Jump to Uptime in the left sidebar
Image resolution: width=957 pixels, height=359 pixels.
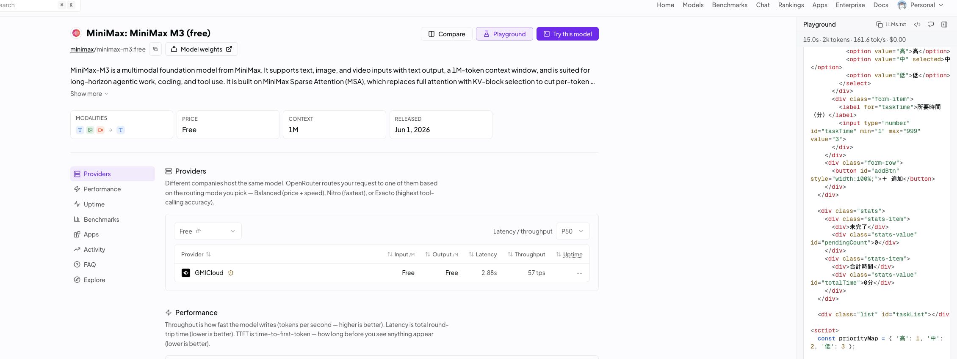tap(113, 204)
